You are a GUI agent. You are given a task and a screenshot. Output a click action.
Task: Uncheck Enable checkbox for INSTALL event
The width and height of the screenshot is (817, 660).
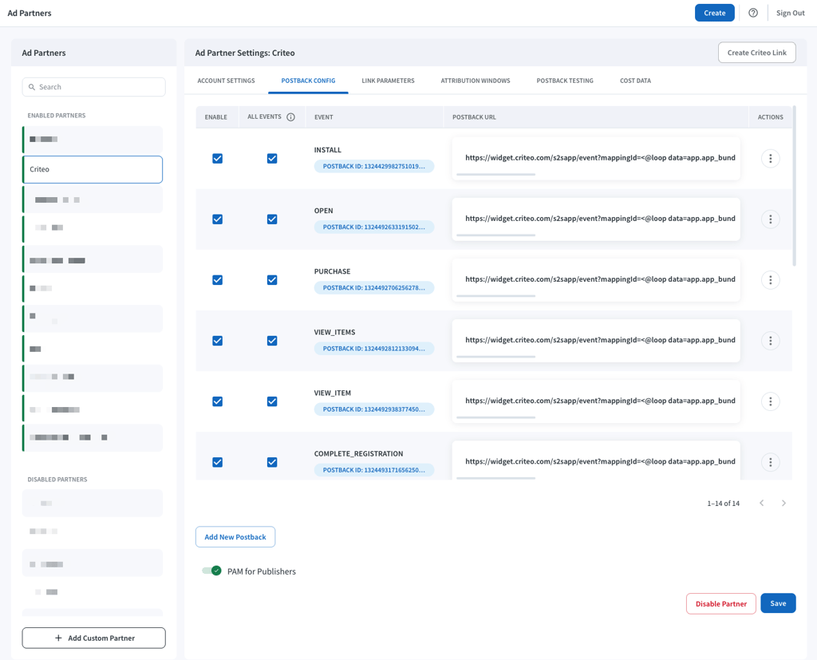pos(217,159)
